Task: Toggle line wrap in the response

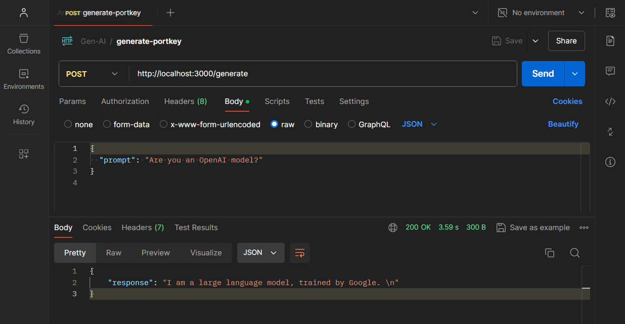Action: [300, 253]
